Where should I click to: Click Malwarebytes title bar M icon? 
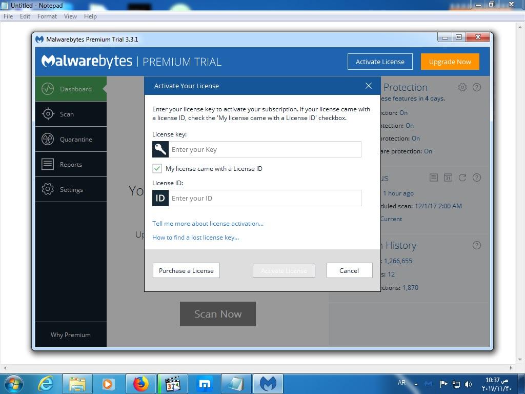click(x=39, y=39)
